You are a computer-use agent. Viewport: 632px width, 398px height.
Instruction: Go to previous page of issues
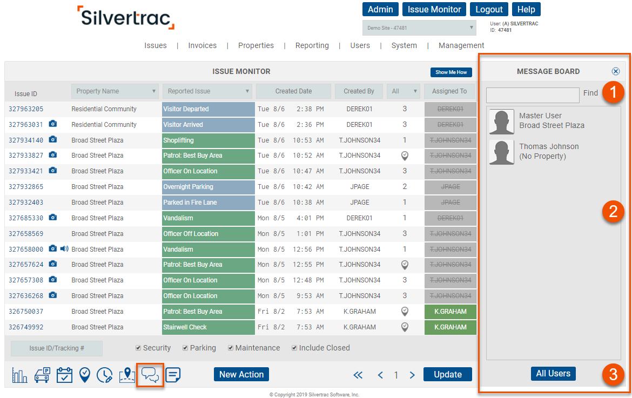point(380,375)
